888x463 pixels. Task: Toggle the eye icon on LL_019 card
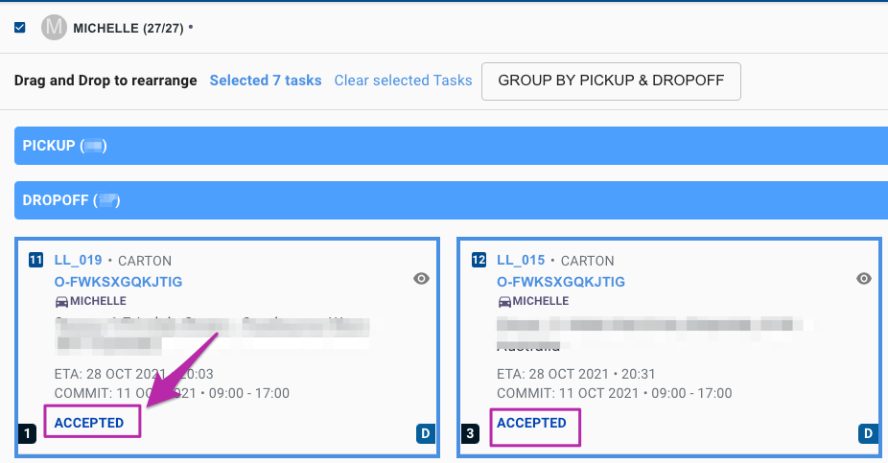[x=421, y=279]
